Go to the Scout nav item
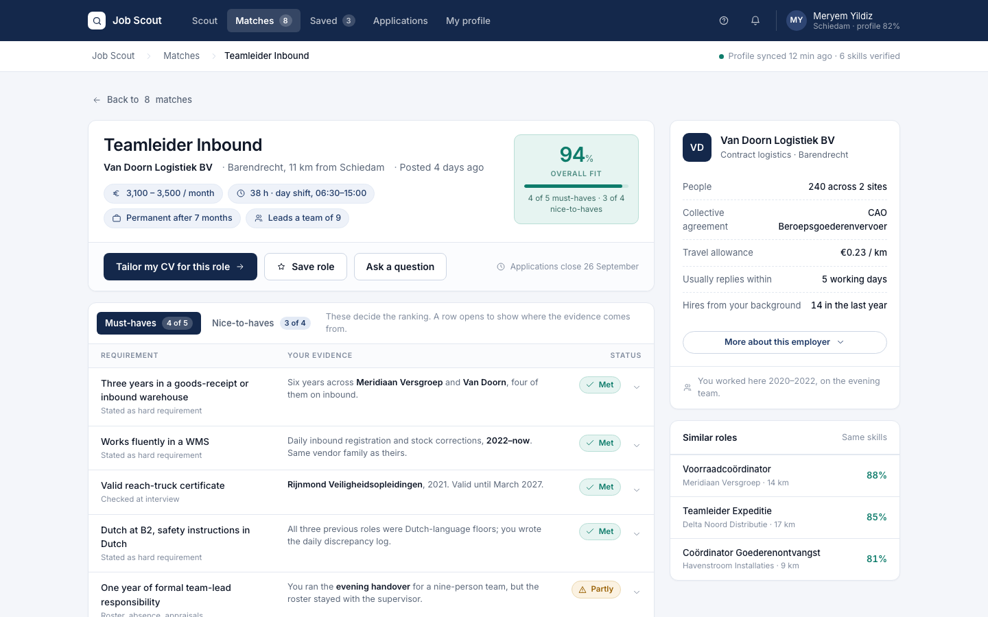Screen dimensions: 988x617 coord(204,21)
